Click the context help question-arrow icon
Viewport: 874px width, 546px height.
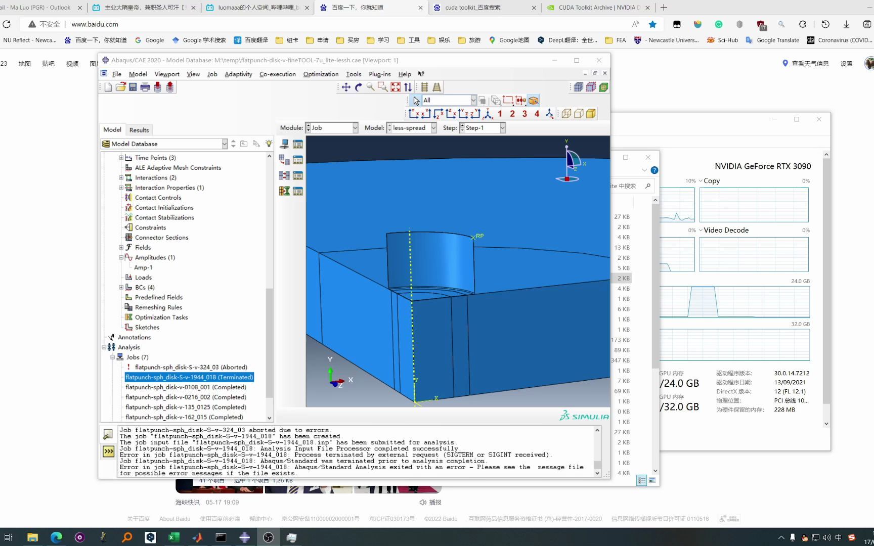(421, 74)
